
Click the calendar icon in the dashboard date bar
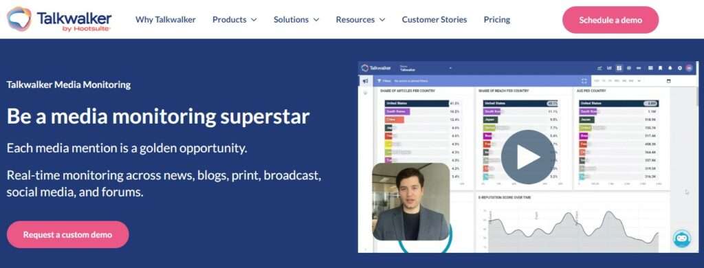point(668,81)
